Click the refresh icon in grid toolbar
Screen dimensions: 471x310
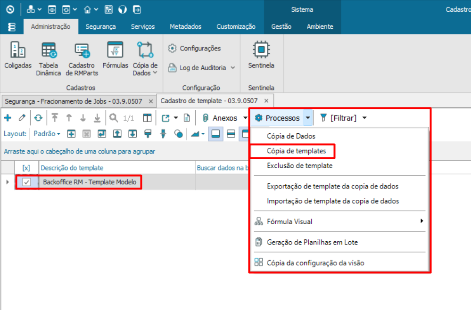38,118
